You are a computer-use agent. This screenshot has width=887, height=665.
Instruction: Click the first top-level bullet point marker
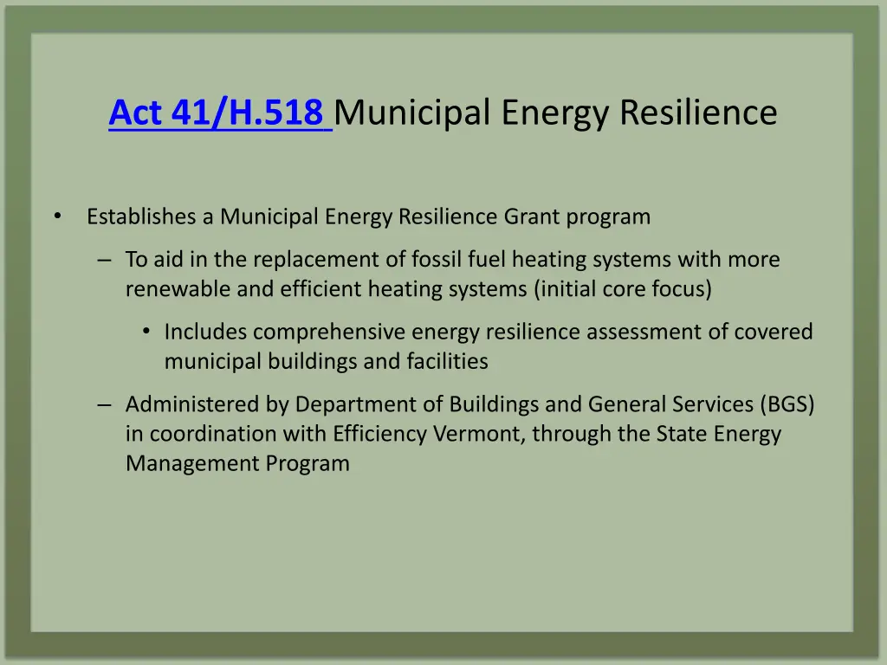point(57,216)
